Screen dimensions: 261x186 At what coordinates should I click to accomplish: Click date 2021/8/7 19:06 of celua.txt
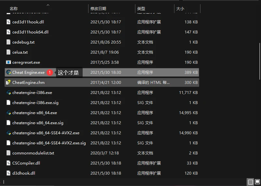[x=105, y=52]
